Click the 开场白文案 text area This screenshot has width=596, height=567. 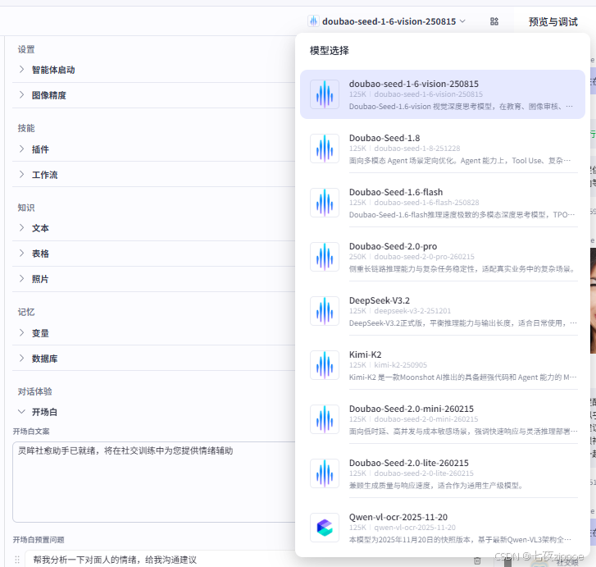[x=153, y=482]
